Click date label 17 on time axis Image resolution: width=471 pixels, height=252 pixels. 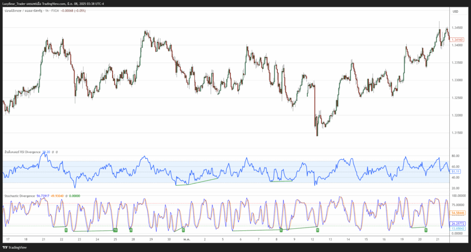(x=8, y=240)
